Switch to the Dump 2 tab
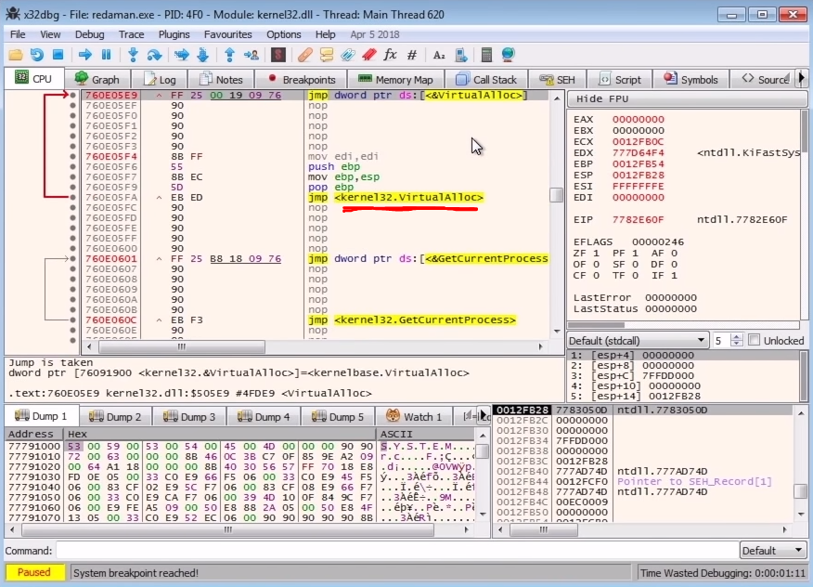Screen dimensions: 813x587 pos(115,417)
